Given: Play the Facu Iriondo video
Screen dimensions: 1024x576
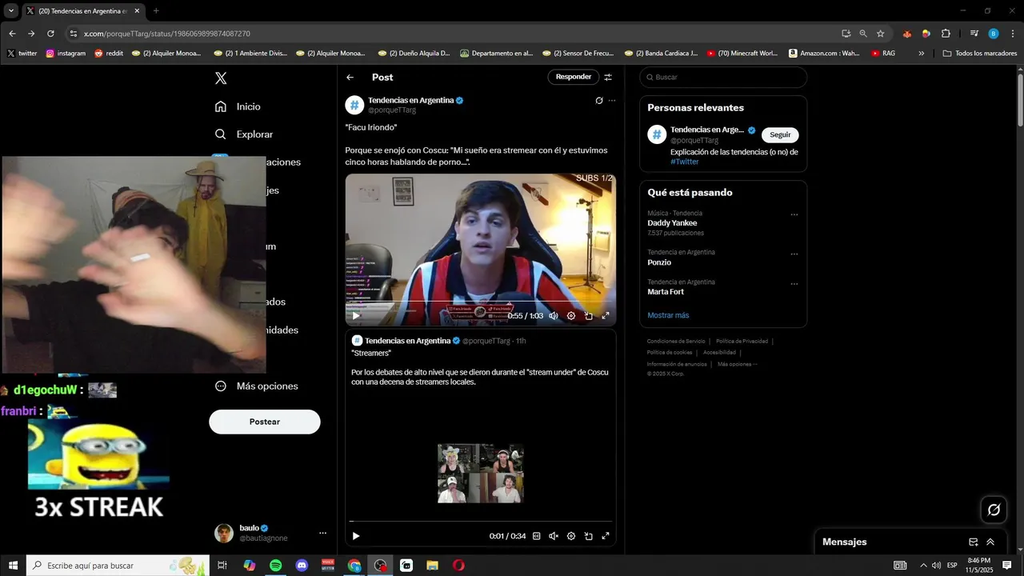Looking at the screenshot, I should (x=356, y=316).
